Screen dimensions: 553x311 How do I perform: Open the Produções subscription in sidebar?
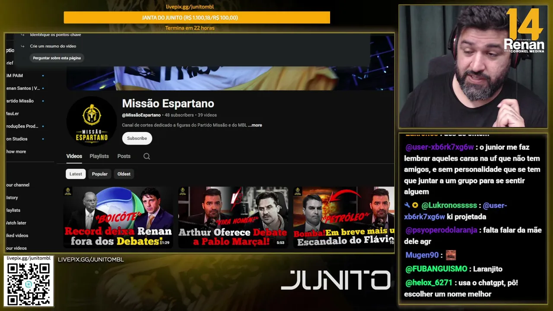pos(22,126)
